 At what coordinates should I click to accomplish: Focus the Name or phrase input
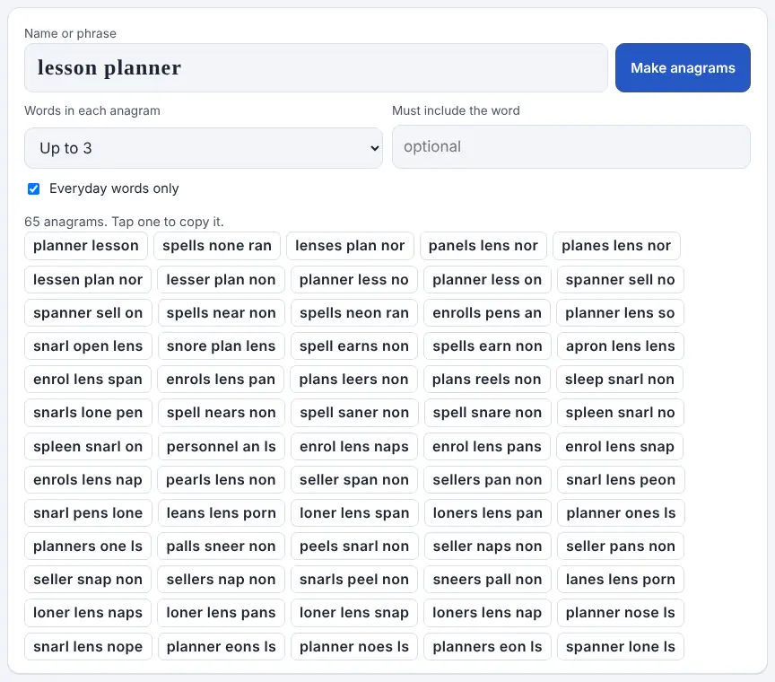pos(316,68)
